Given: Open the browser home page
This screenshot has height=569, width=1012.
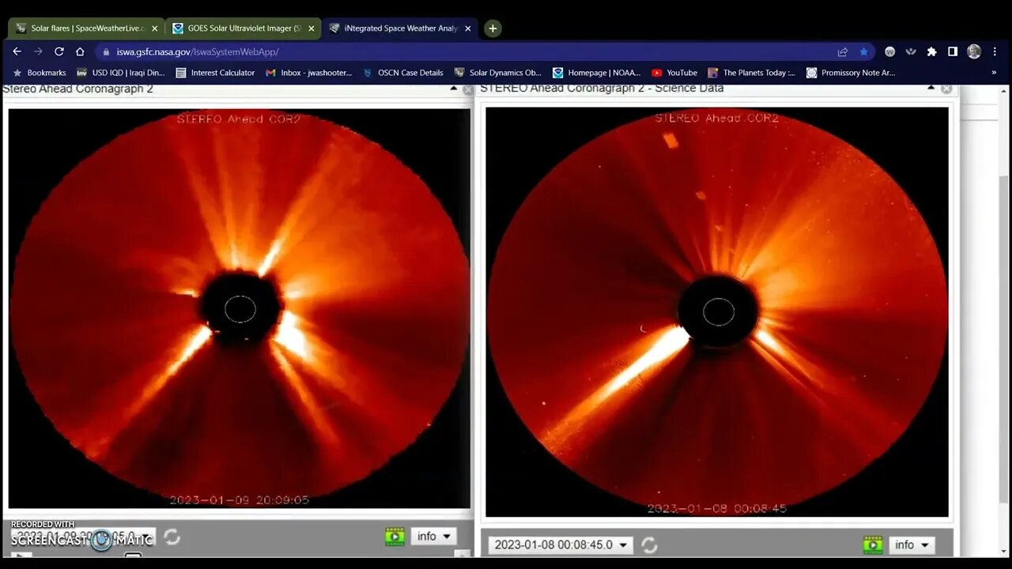Looking at the screenshot, I should (80, 51).
